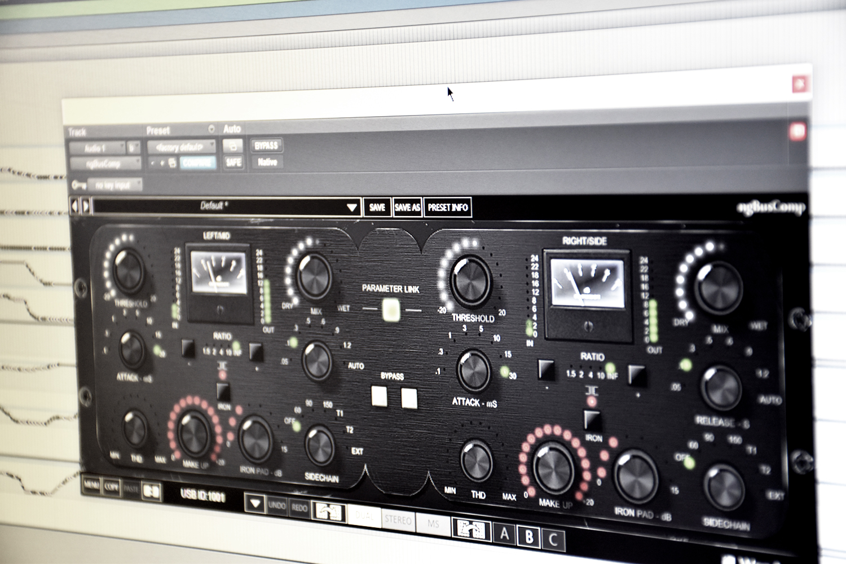This screenshot has width=846, height=564.
Task: Increase RIGHT/SIDE ratio with plus button
Action: click(x=637, y=374)
